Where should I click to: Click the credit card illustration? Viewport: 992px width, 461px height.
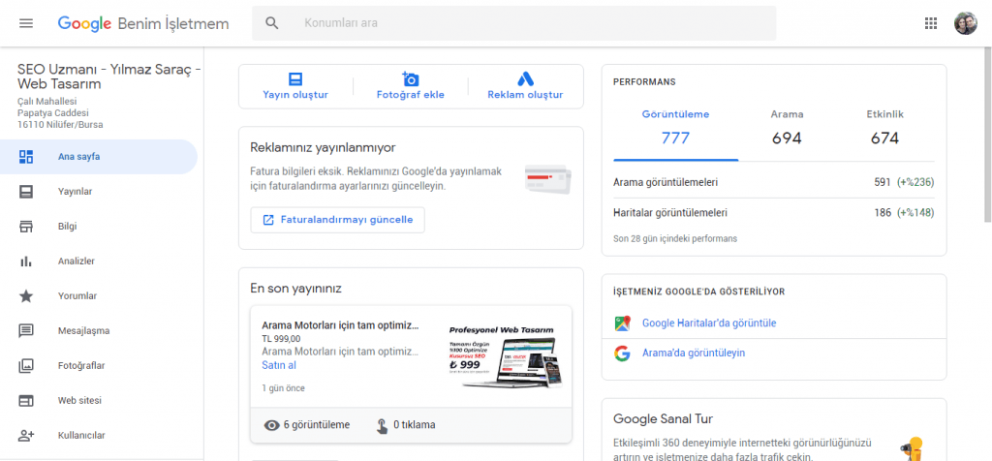(548, 180)
